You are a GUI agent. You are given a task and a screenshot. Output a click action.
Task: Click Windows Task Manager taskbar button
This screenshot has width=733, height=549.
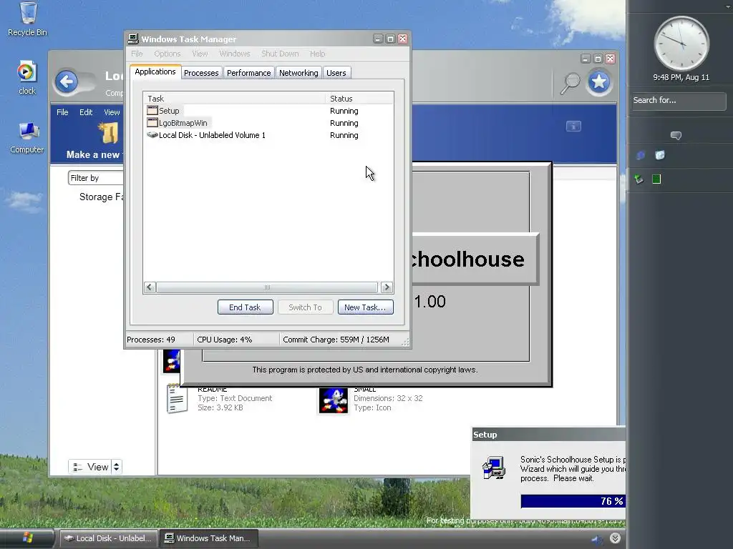click(209, 538)
